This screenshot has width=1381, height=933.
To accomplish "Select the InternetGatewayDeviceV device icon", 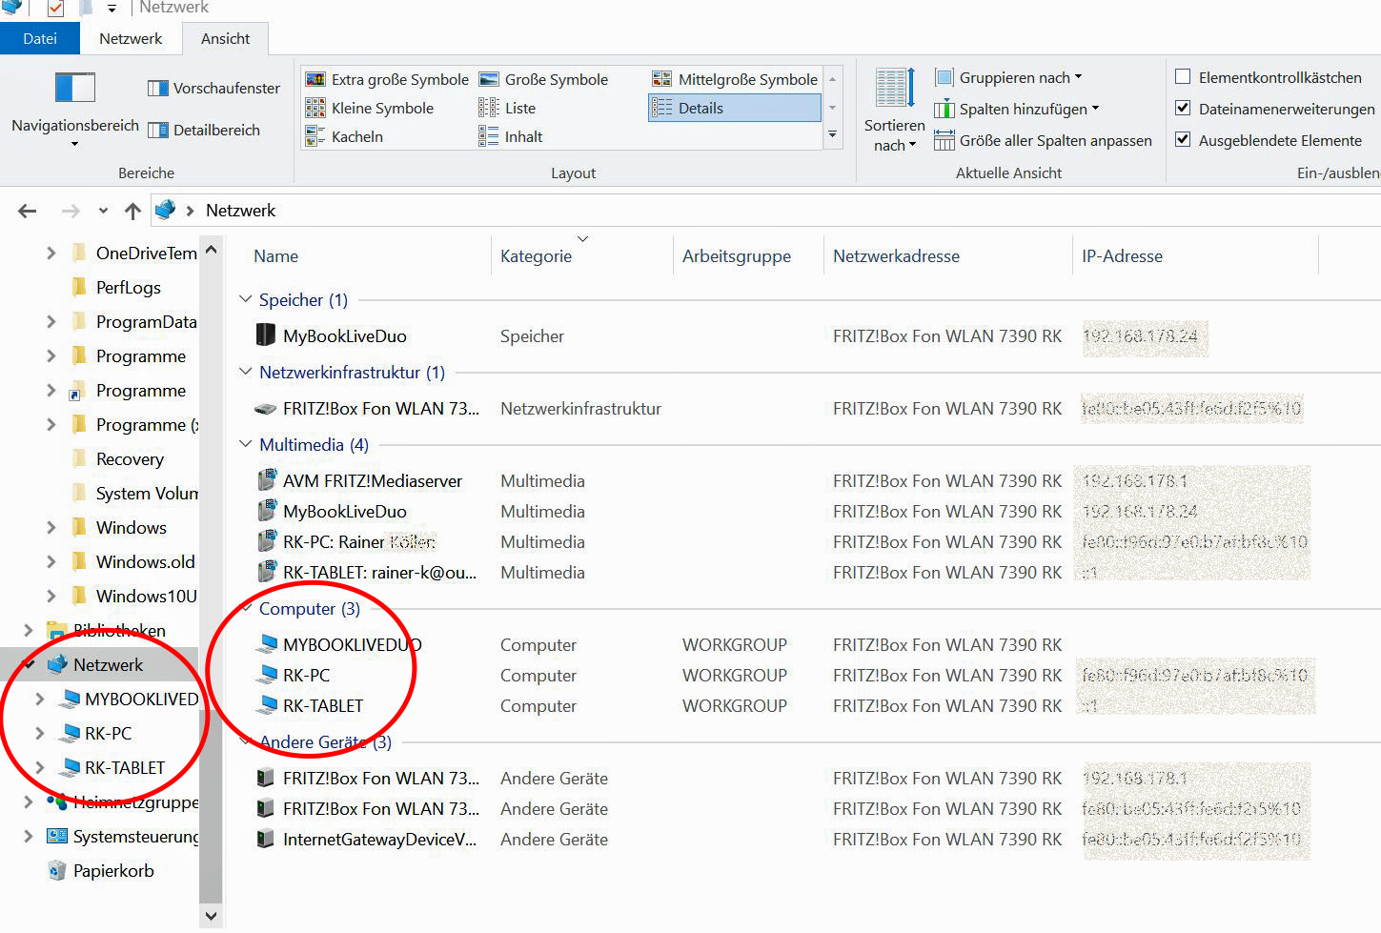I will click(266, 839).
